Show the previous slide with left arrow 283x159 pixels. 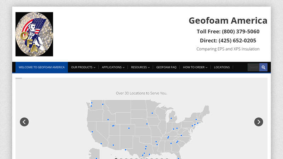point(24,122)
